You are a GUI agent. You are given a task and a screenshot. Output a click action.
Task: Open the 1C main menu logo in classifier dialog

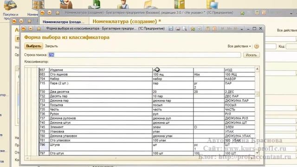[x=24, y=29]
